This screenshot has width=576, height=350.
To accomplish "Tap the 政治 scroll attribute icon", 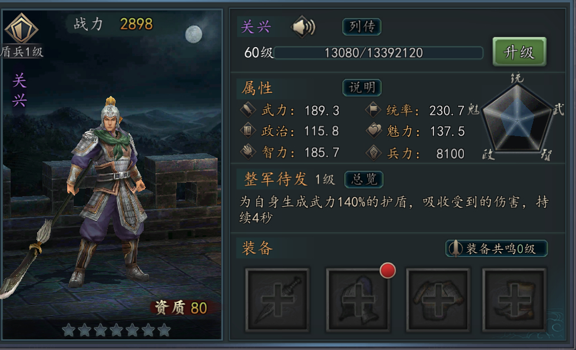I will click(248, 130).
